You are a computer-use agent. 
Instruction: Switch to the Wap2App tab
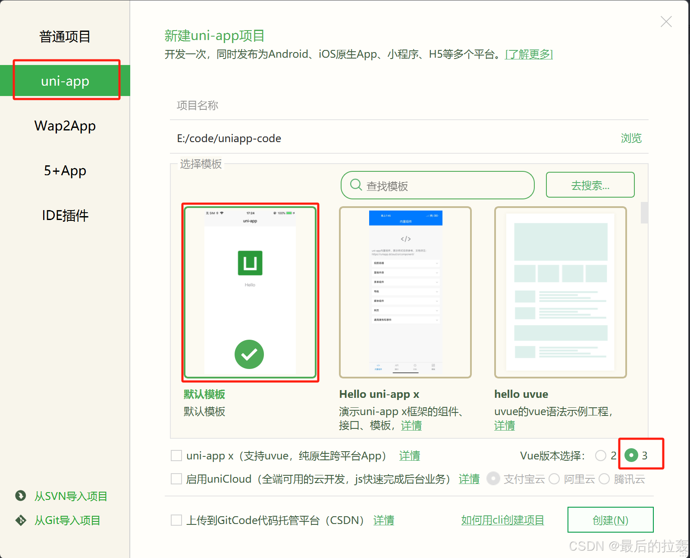click(x=65, y=126)
